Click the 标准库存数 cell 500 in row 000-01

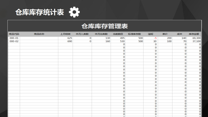[x=134, y=38]
